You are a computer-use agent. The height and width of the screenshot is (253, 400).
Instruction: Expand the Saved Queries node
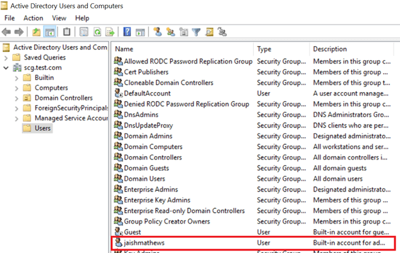pos(6,58)
